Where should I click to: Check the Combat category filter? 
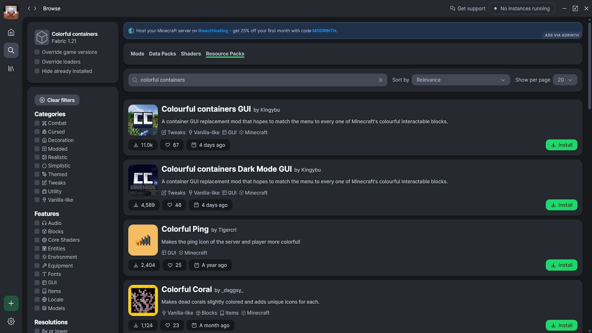pos(37,123)
